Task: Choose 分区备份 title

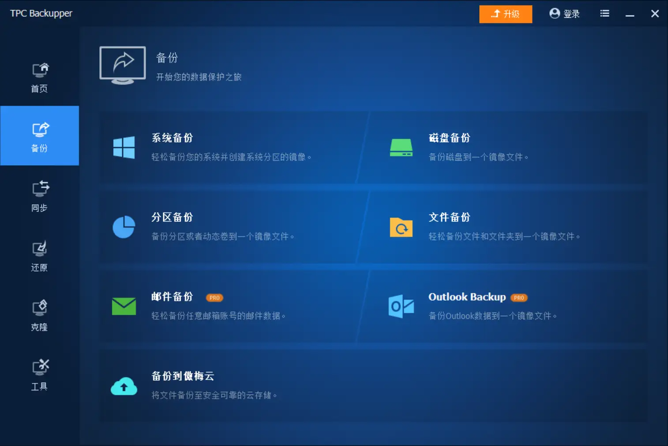Action: 173,217
